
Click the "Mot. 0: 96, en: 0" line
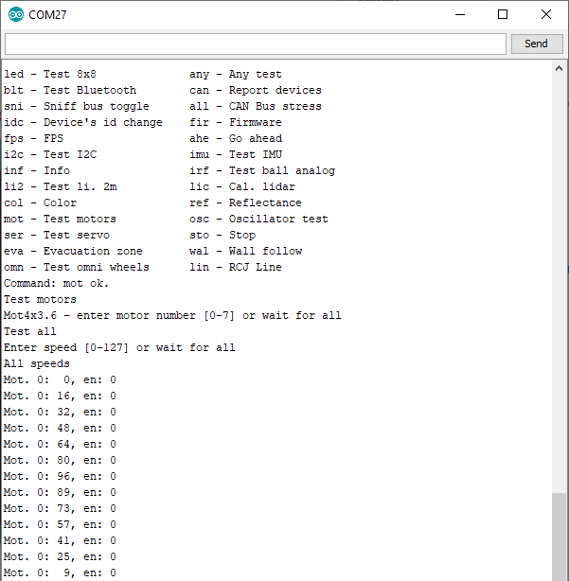tap(60, 476)
